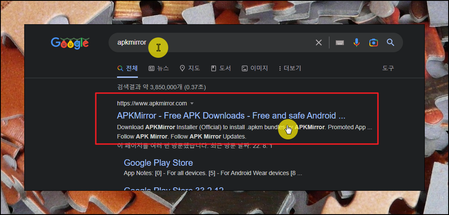449x215 pixels.
Task: Clear the search box with the X icon
Action: point(318,42)
